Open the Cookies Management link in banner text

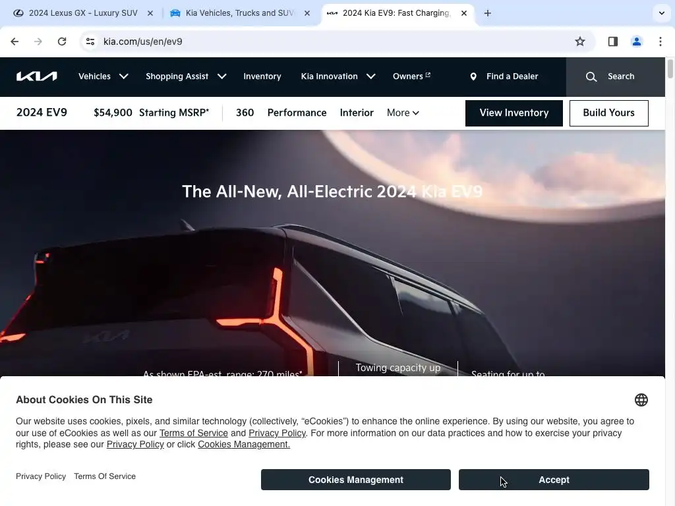pos(244,445)
